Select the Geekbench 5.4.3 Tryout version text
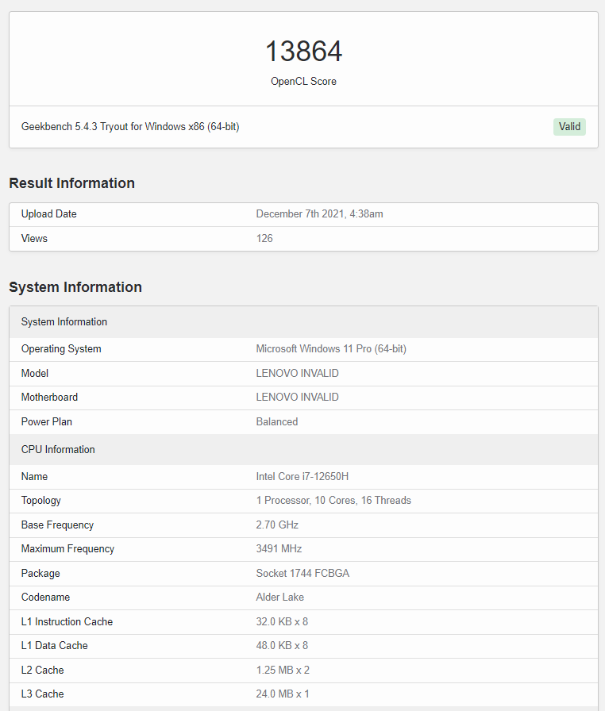 (x=130, y=127)
